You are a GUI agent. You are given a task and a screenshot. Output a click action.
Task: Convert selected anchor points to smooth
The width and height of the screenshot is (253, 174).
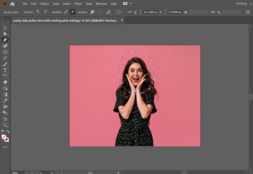[x=46, y=12]
